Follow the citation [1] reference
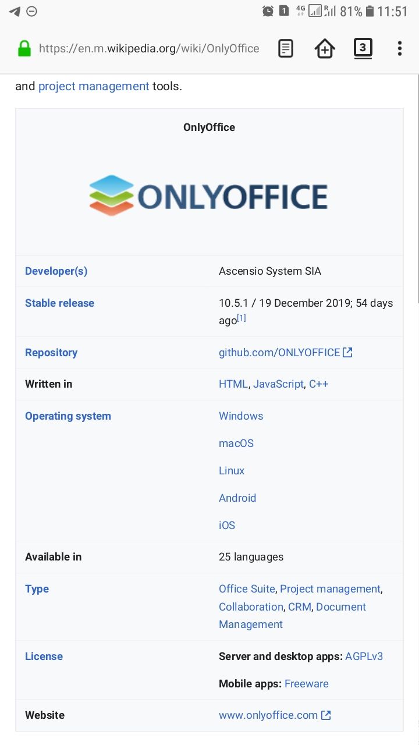 coord(242,318)
